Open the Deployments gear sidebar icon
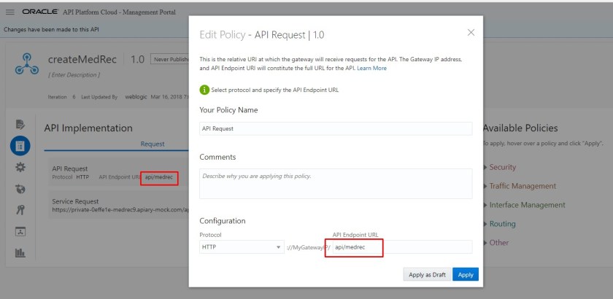The height and width of the screenshot is (299, 613). pos(20,168)
